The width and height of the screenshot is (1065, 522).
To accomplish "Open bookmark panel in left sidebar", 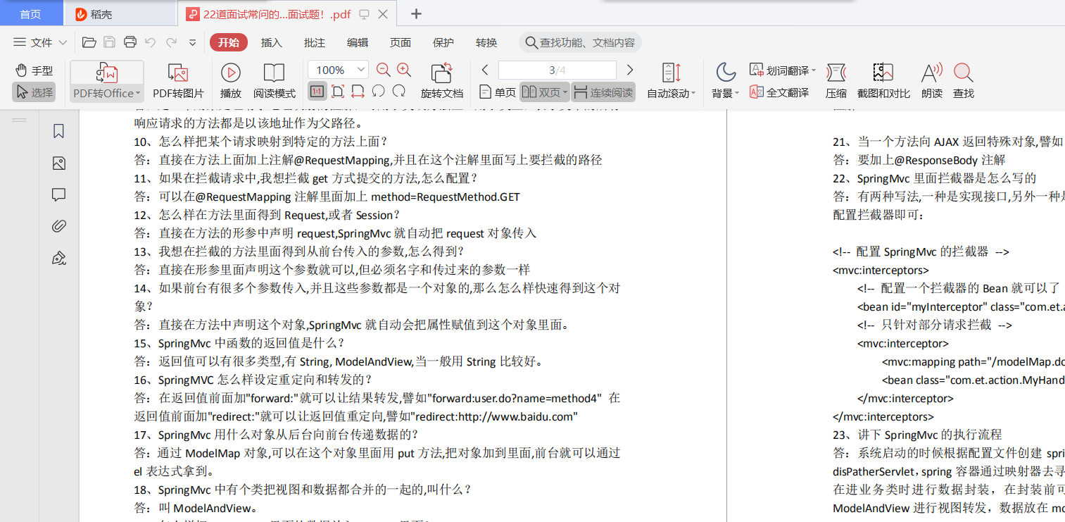I will click(59, 131).
